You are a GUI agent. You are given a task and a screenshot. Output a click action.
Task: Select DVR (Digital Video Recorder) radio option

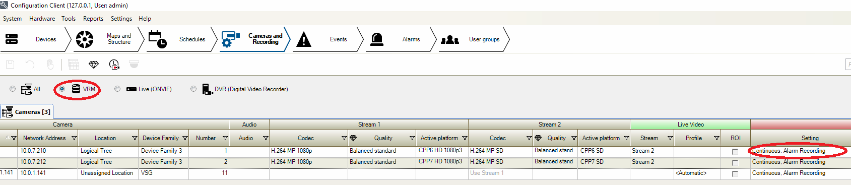[193, 89]
